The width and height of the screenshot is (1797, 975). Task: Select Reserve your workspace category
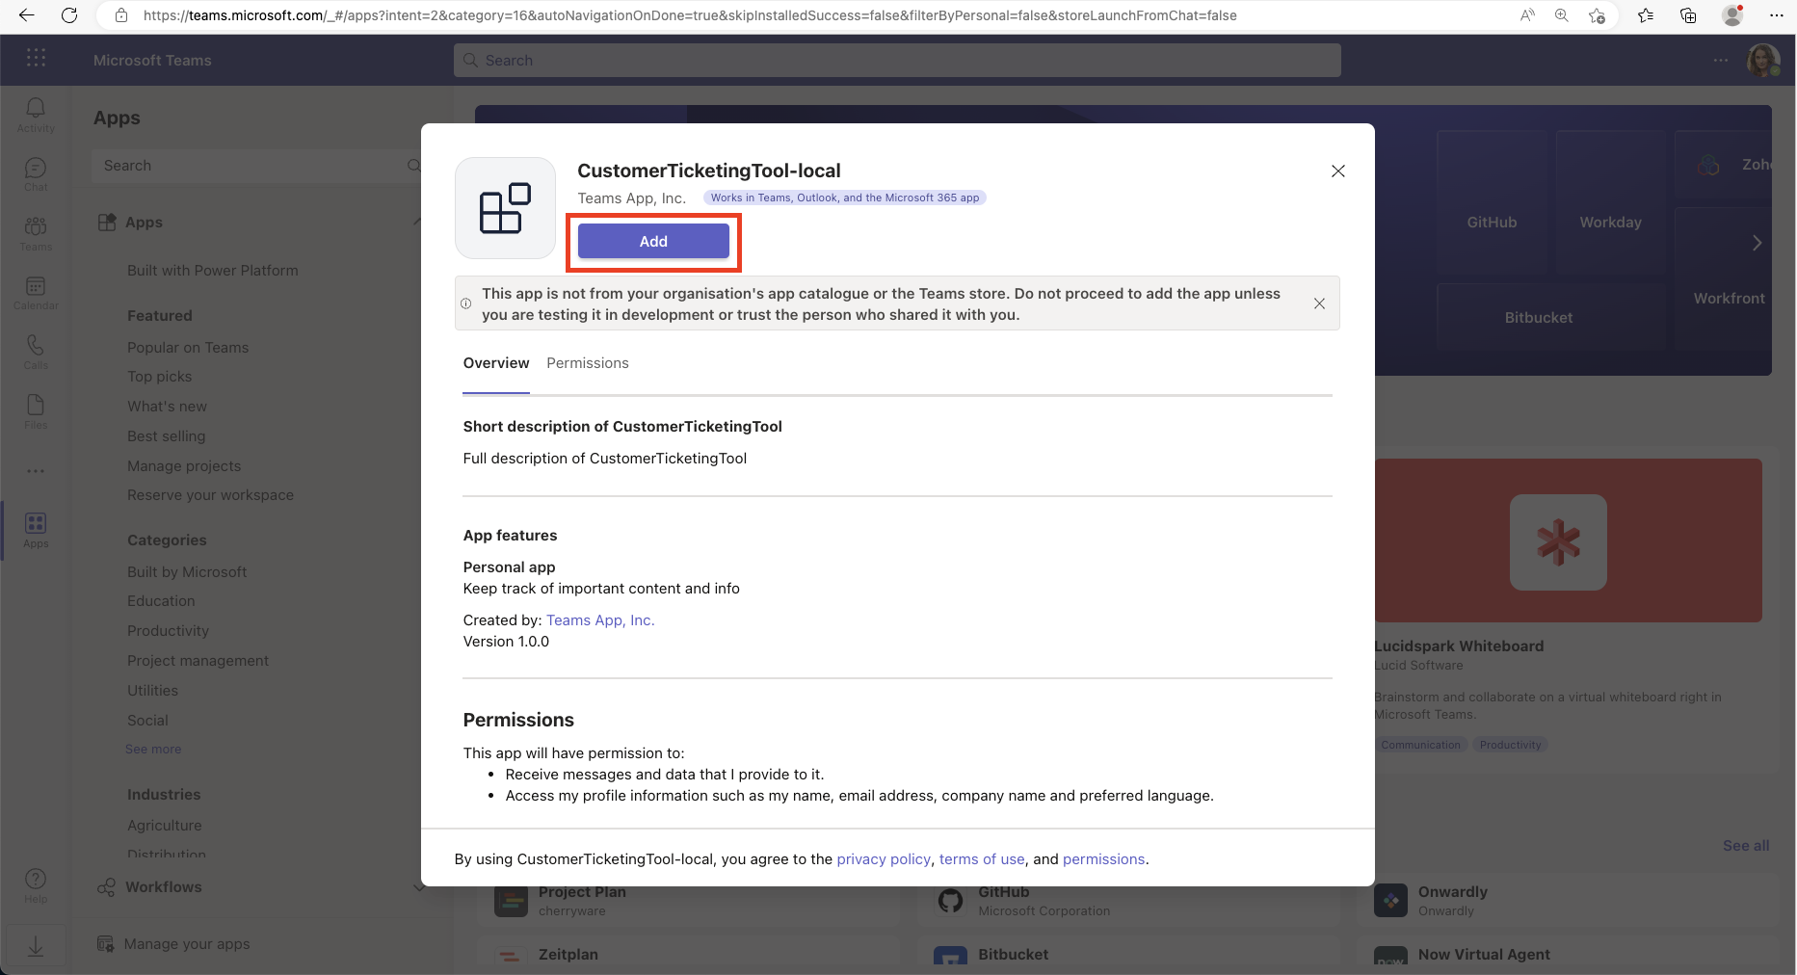tap(210, 495)
